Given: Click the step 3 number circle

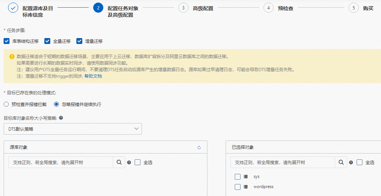Looking at the screenshot, I should pyautogui.click(x=183, y=8).
